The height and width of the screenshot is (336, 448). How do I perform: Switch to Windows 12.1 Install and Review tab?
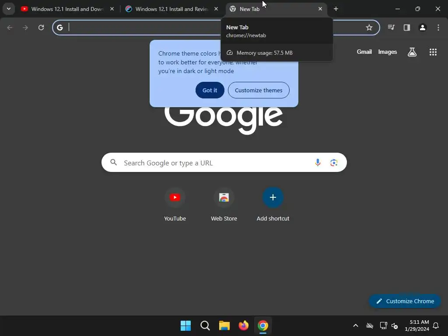pyautogui.click(x=171, y=9)
